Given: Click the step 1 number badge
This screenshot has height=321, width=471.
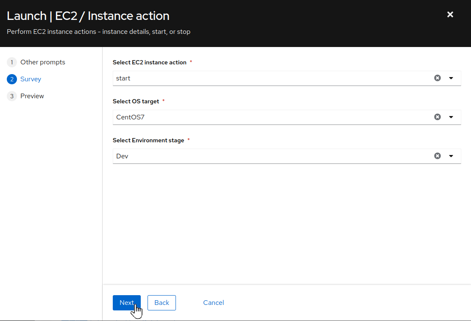Looking at the screenshot, I should (12, 62).
